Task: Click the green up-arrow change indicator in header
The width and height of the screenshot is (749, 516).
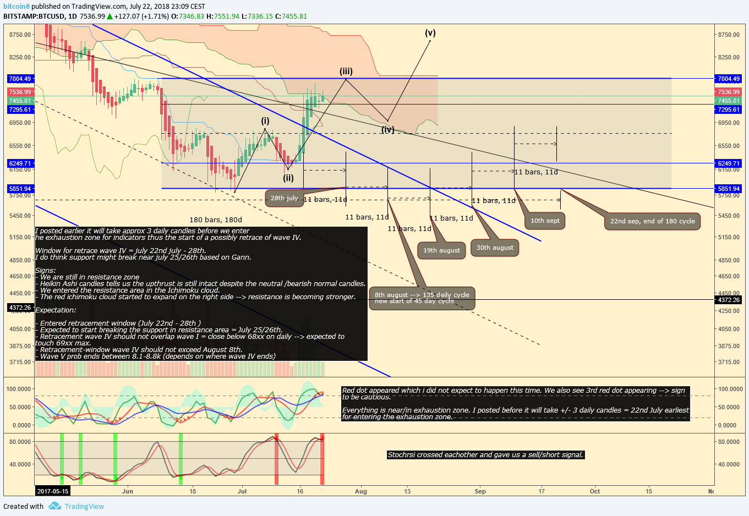Action: coord(110,17)
